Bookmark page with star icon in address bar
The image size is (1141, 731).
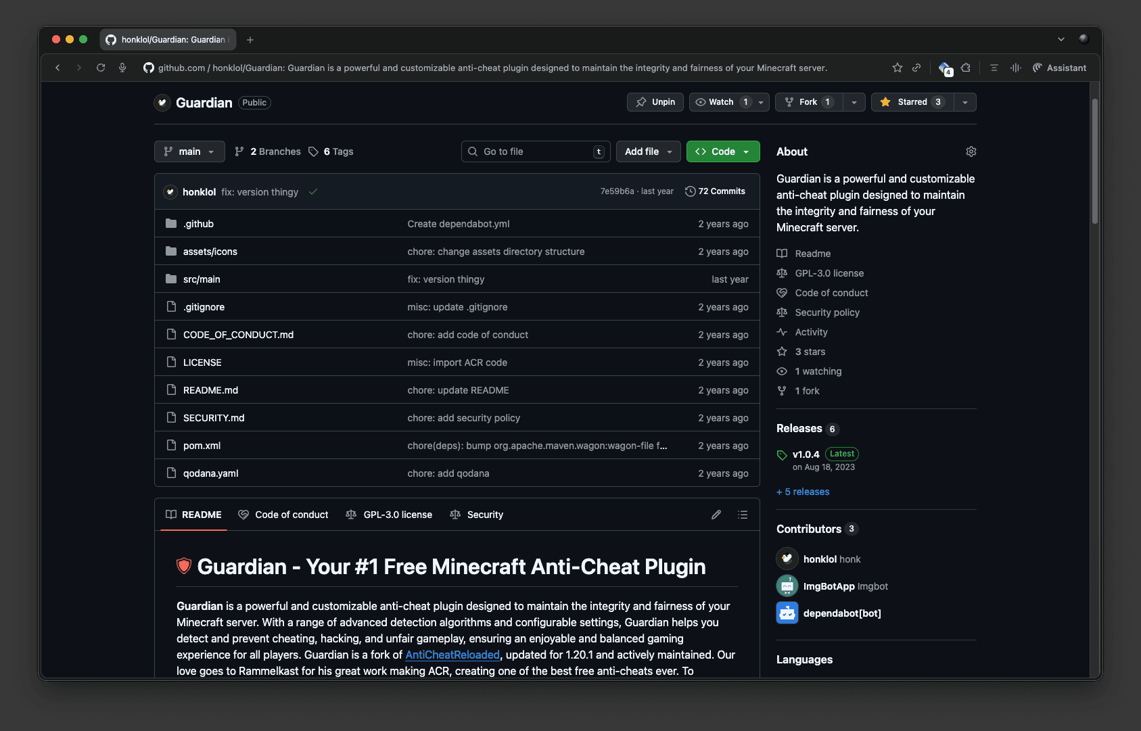tap(897, 68)
